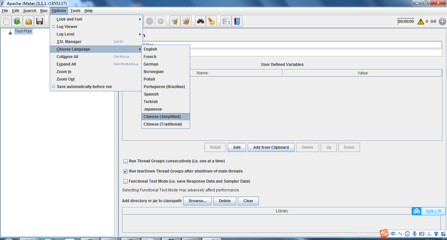Toggle the Sogou Chinese/English 中 mode icon
This screenshot has height=240, width=447.
pyautogui.click(x=393, y=233)
